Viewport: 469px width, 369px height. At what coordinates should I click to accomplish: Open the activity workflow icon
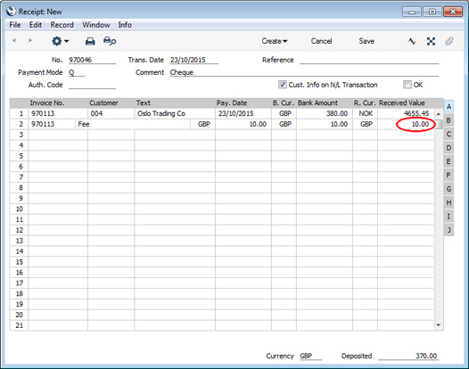412,41
